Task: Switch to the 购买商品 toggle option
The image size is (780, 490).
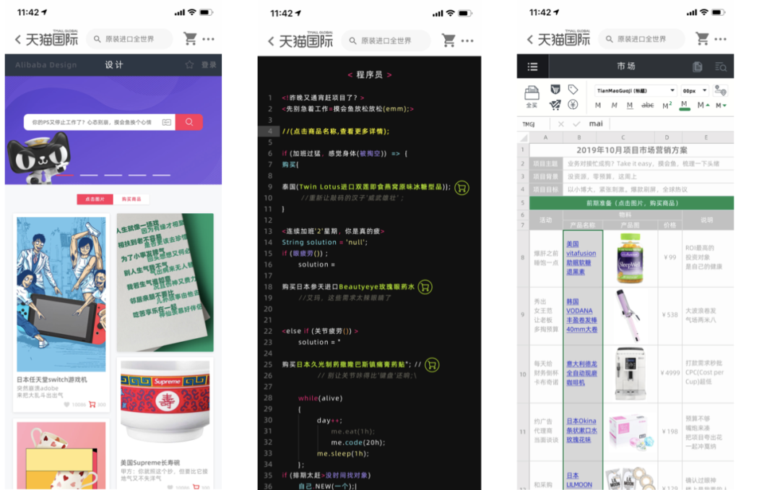Action: (131, 199)
